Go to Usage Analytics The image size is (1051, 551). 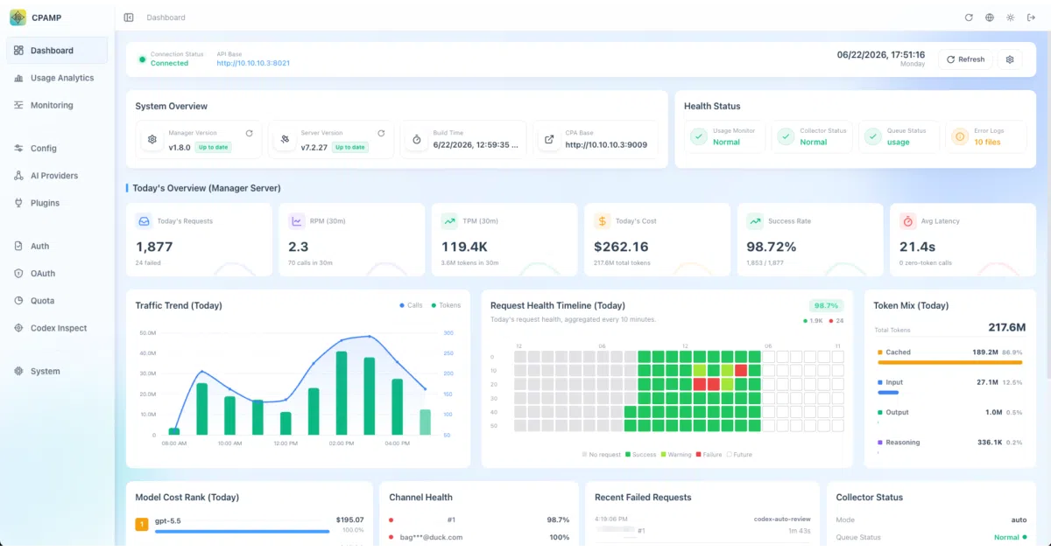[x=57, y=78]
